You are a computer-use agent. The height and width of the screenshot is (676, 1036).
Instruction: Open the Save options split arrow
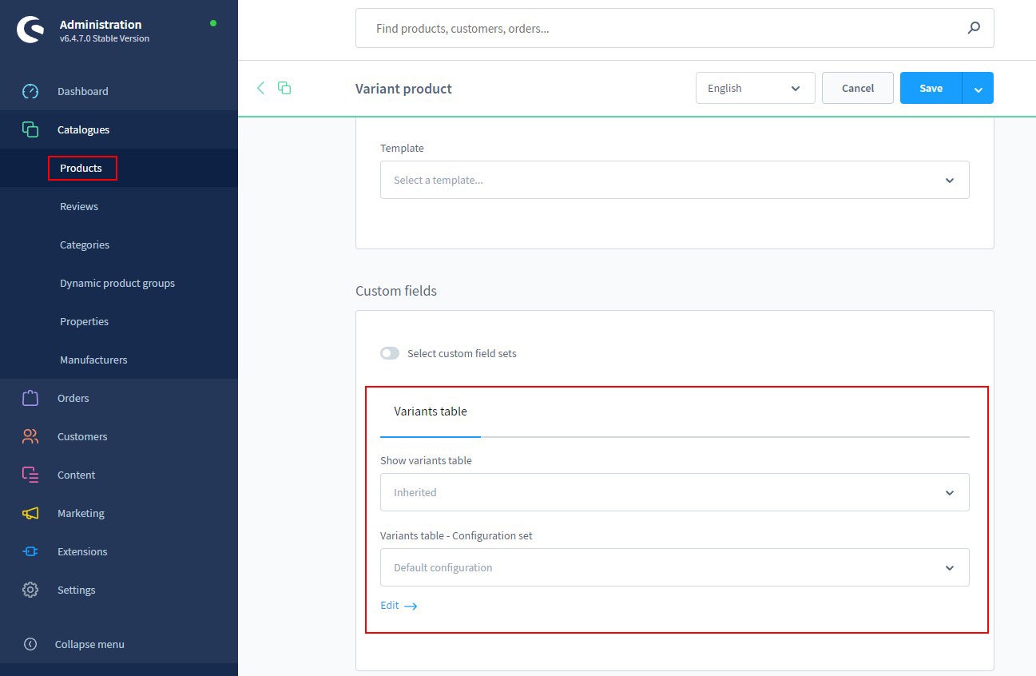click(x=978, y=88)
